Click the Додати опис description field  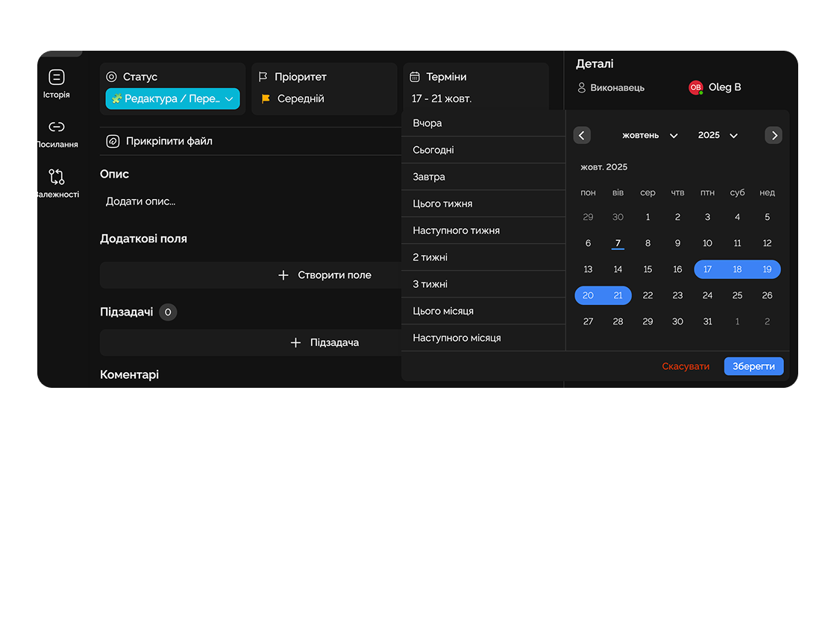(x=141, y=201)
